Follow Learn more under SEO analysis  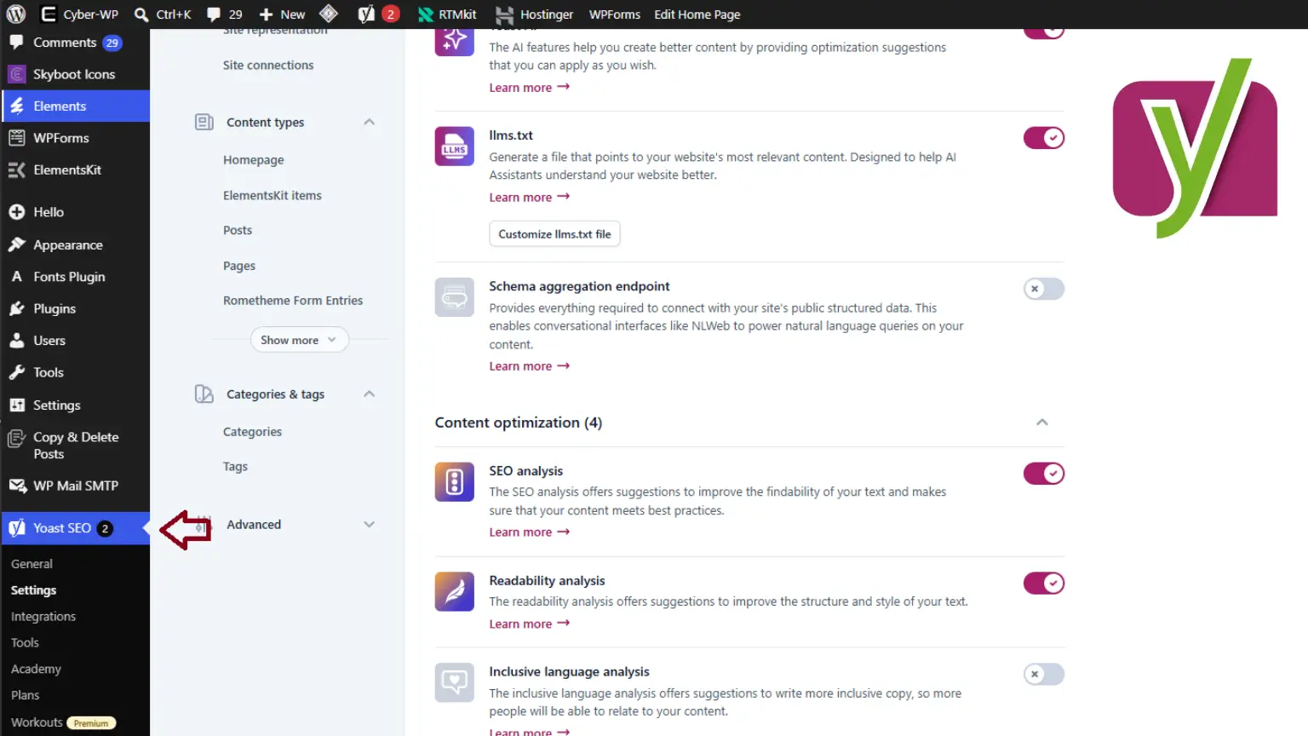[529, 532]
